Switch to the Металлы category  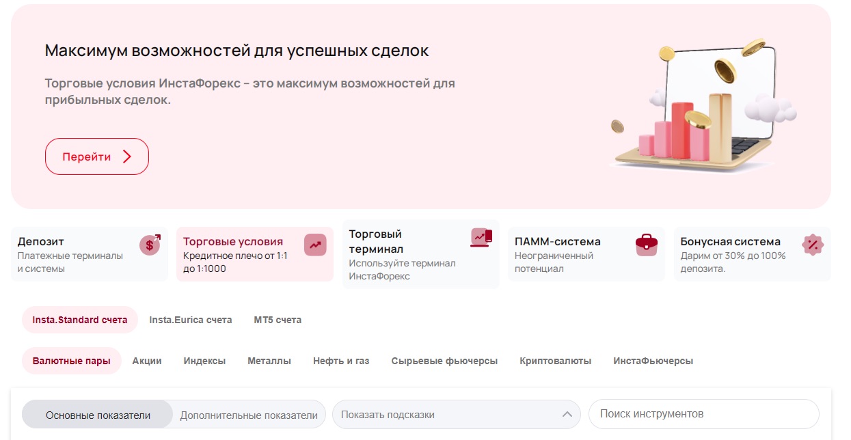[269, 361]
